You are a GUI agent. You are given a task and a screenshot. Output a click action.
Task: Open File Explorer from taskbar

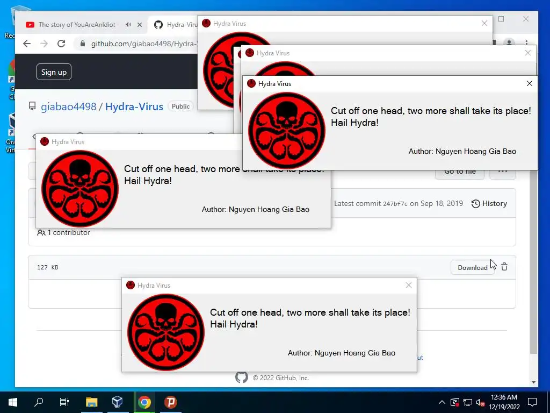click(x=91, y=402)
